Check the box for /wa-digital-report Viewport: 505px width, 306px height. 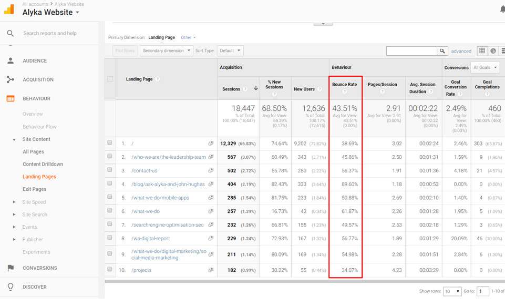pos(110,237)
